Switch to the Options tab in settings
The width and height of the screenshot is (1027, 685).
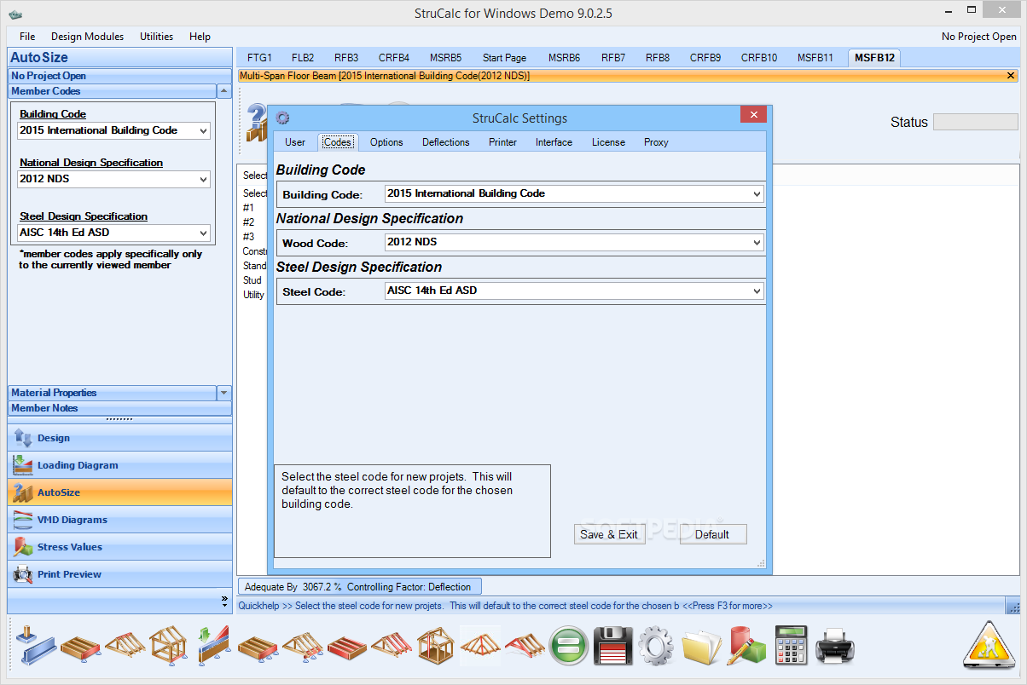click(x=386, y=142)
